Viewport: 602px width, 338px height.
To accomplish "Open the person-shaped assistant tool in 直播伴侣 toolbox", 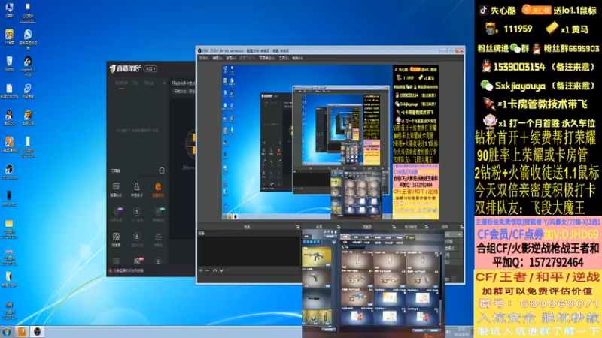I will pos(137,189).
